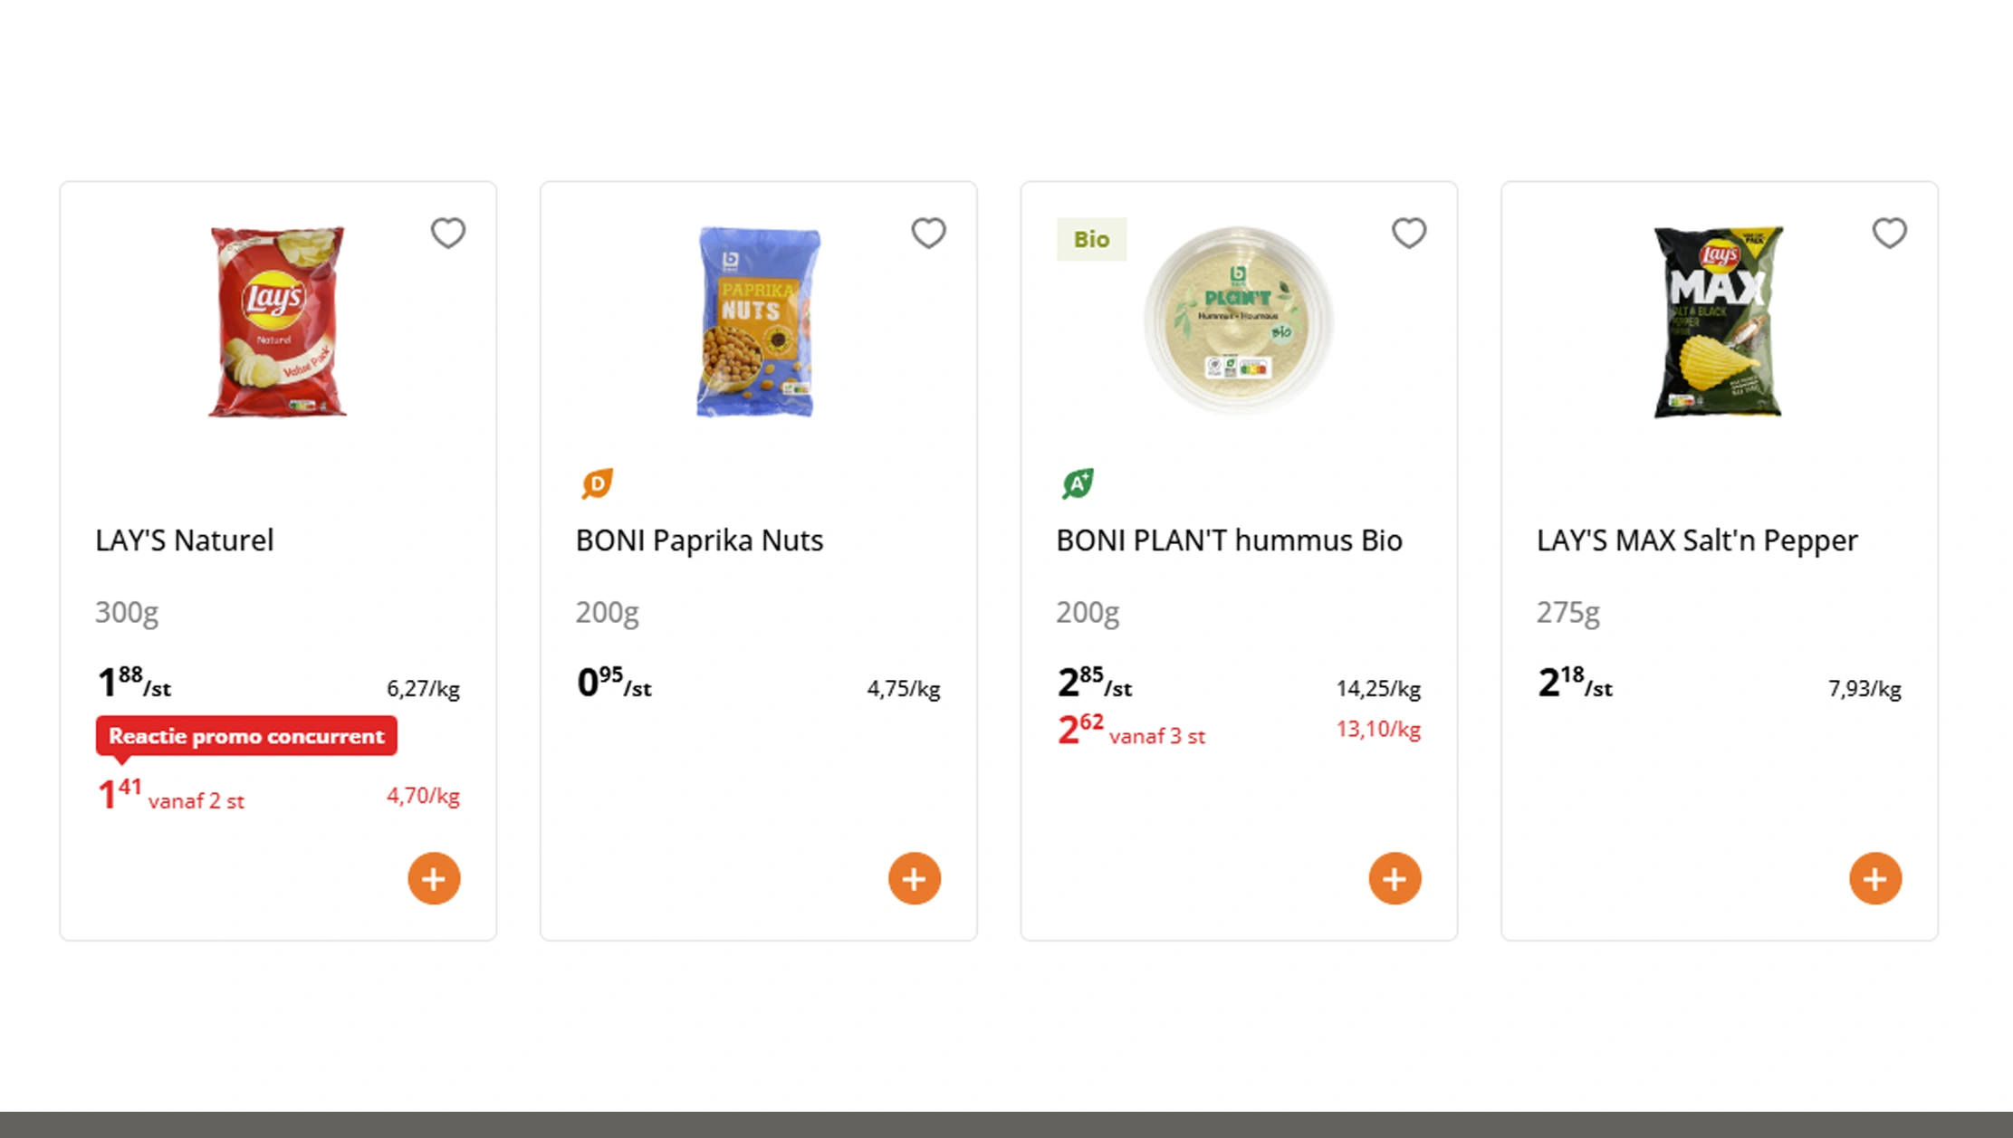
Task: Open BONI PLAN'T hummus Bio product title
Action: pos(1229,540)
